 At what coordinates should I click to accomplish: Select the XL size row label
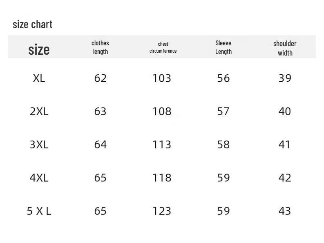click(39, 78)
